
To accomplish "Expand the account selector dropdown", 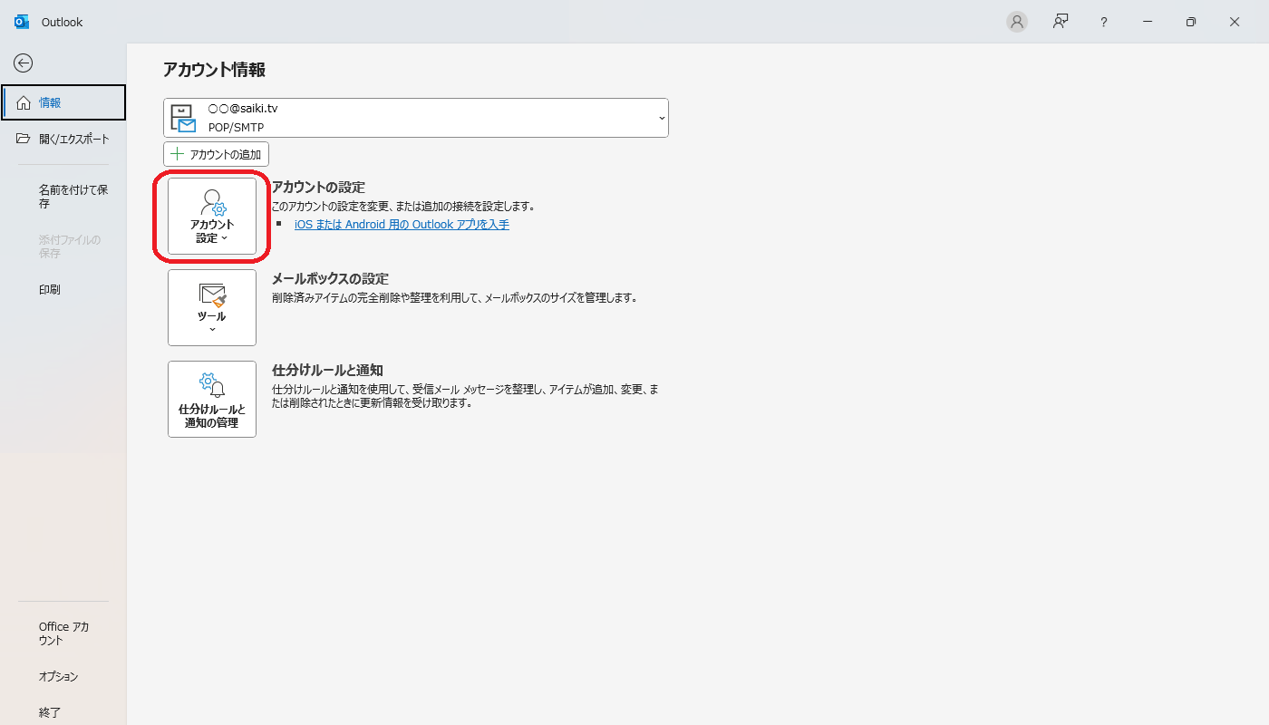I will tap(661, 118).
